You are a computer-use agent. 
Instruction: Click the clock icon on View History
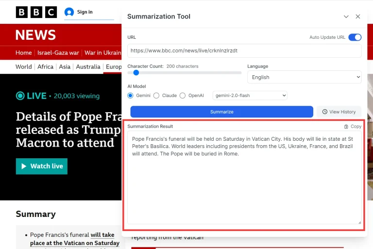pos(325,112)
